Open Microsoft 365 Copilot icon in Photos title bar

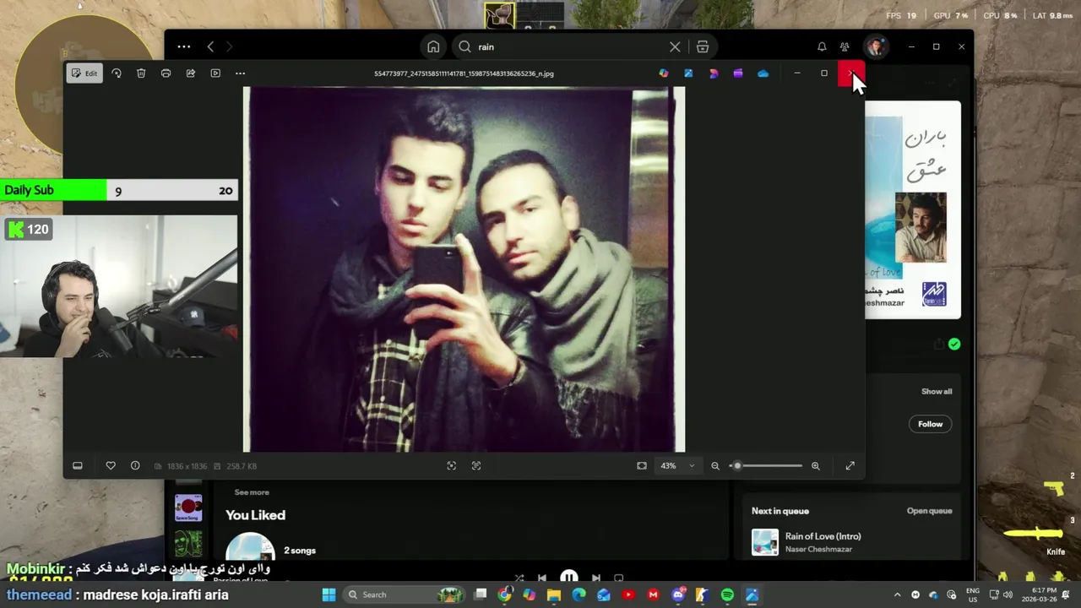pos(664,73)
